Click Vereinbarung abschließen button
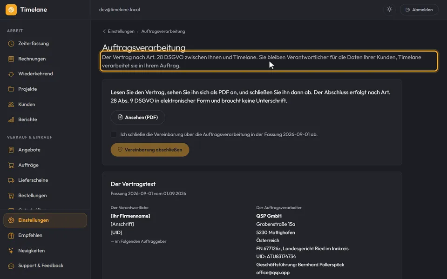 coord(150,150)
